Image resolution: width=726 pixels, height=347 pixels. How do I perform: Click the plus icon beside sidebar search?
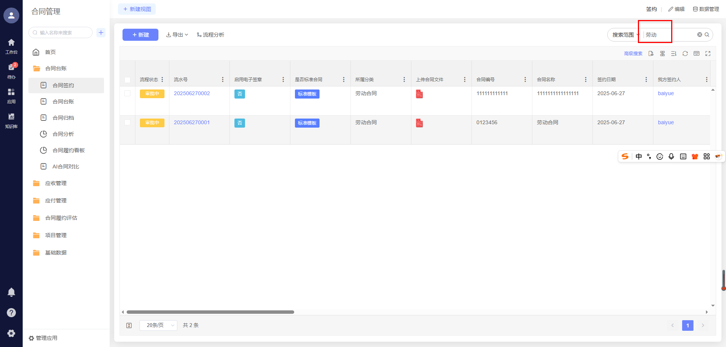[101, 32]
